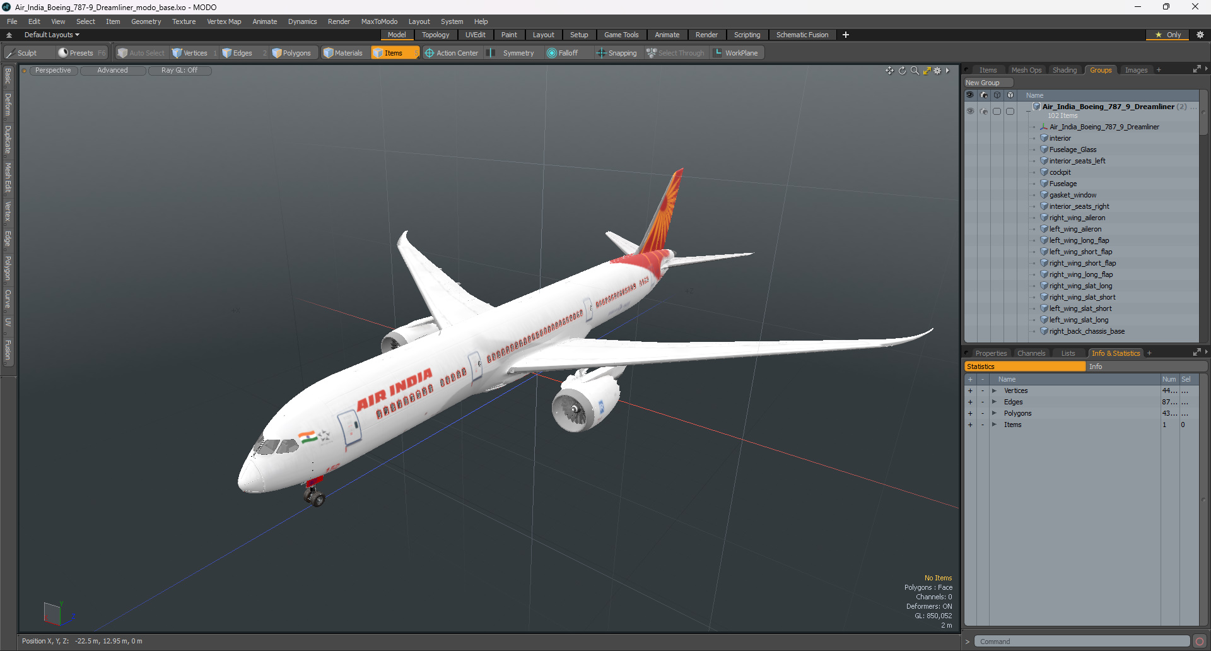Switch to the Schematic Fusion tab

pyautogui.click(x=802, y=35)
